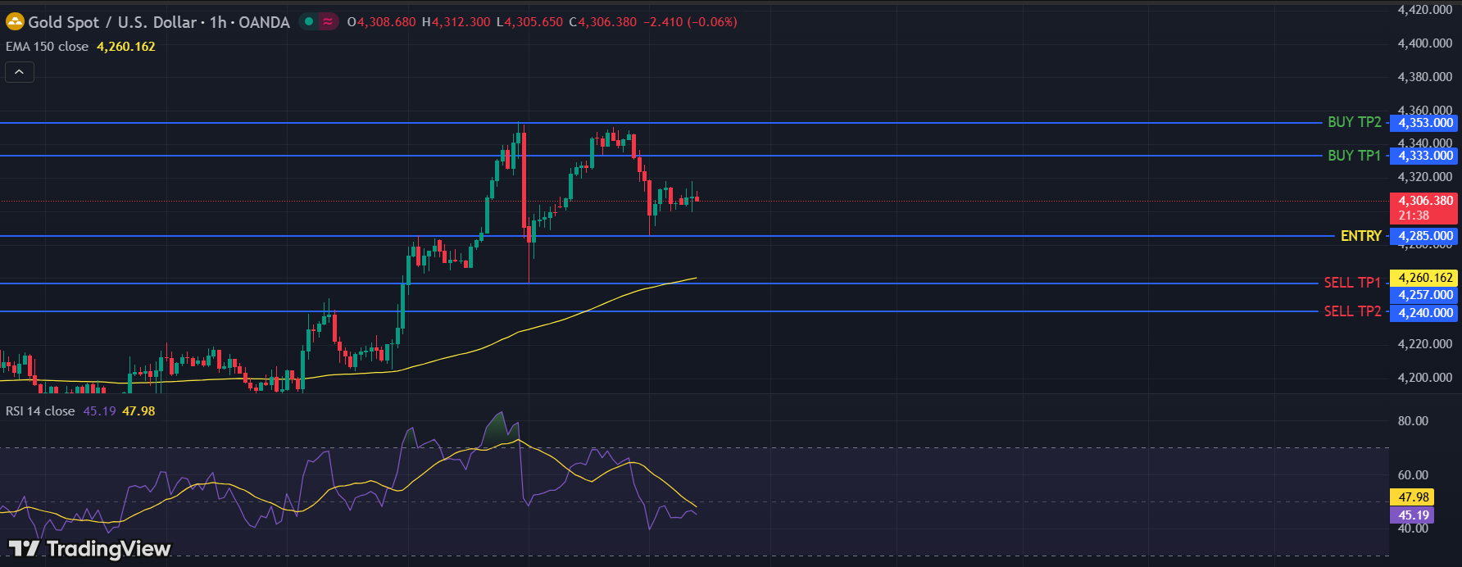Click the yellow EMA 4,260.162 axis label
Image resolution: width=1462 pixels, height=567 pixels.
click(1425, 278)
